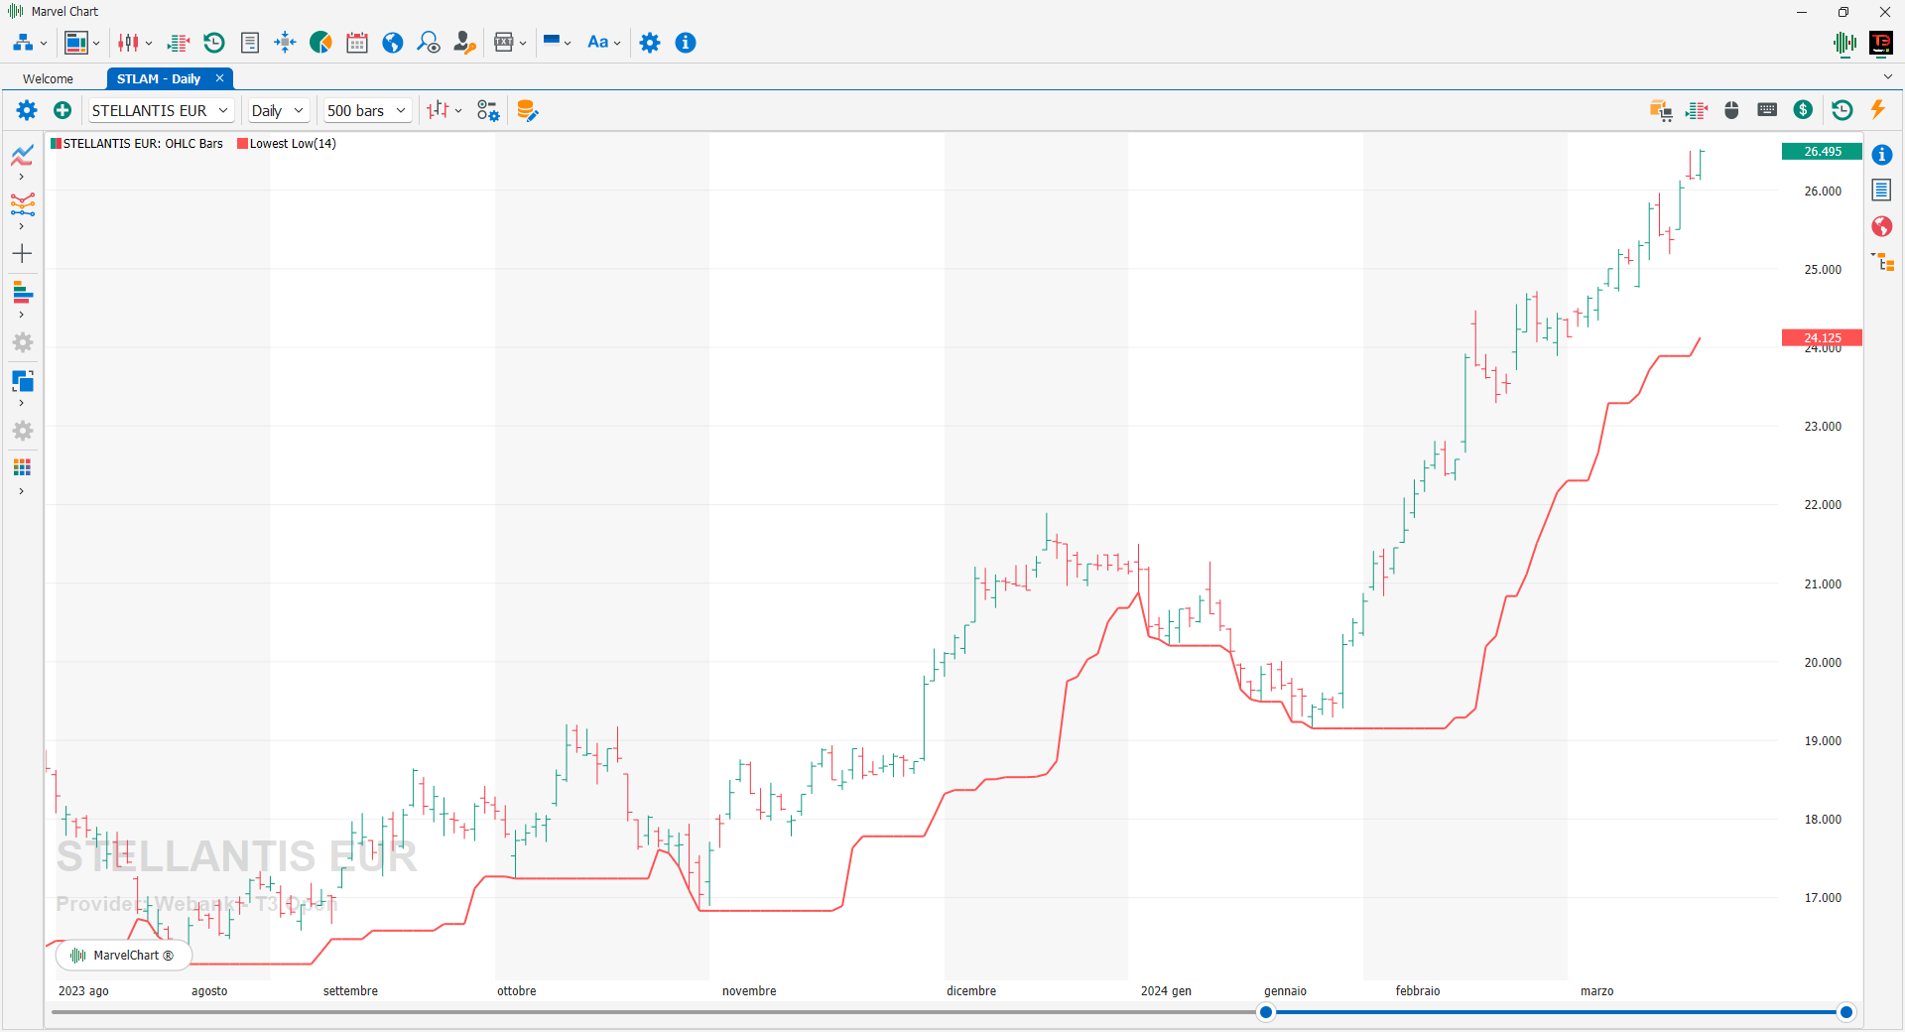Image resolution: width=1905 pixels, height=1032 pixels.
Task: Click the orange lightning bolt icon
Action: (1877, 109)
